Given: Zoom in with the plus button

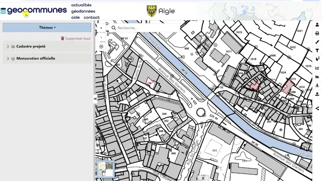Looking at the screenshot, I should [101, 27].
